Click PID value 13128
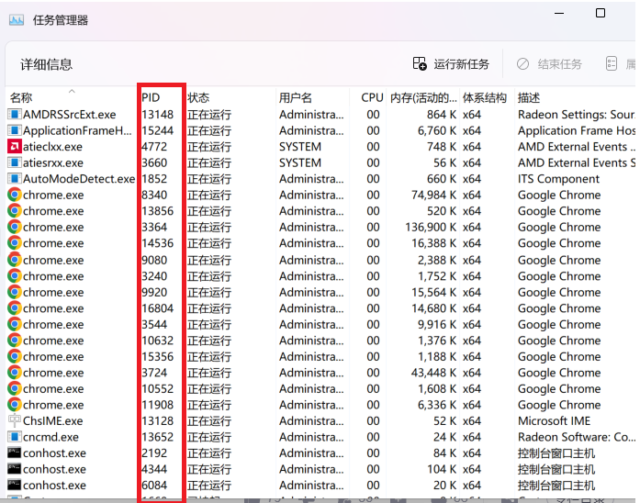640x503 pixels. (158, 421)
